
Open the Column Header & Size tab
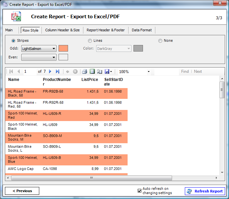(x=62, y=30)
